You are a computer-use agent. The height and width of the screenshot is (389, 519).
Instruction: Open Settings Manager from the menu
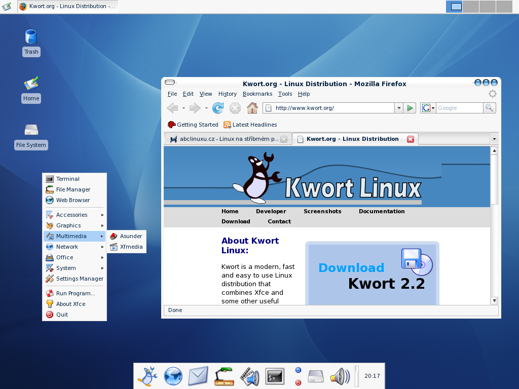[x=75, y=279]
